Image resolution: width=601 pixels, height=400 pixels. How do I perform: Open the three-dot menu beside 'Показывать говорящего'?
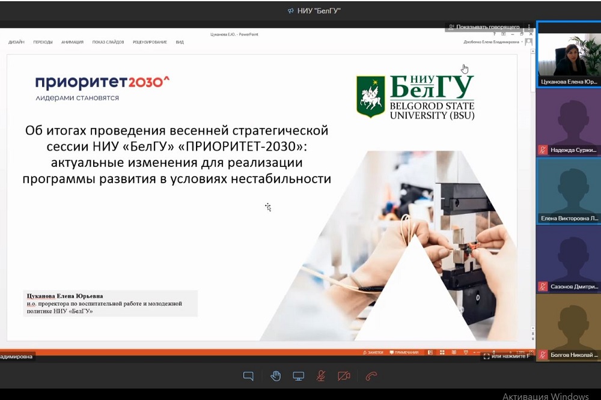pos(529,27)
